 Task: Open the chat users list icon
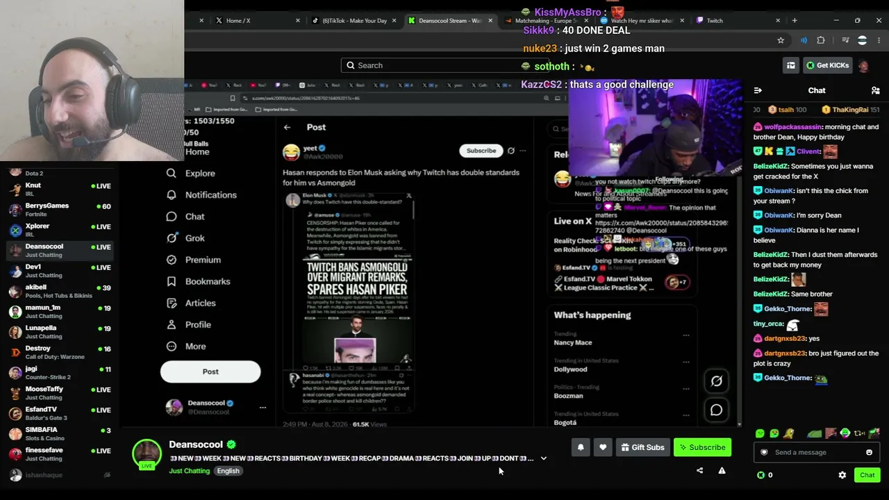(875, 90)
